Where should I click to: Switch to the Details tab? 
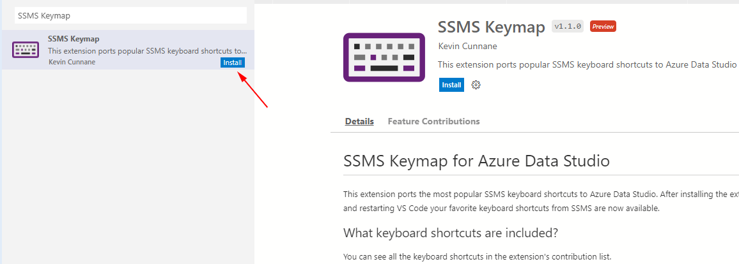360,122
